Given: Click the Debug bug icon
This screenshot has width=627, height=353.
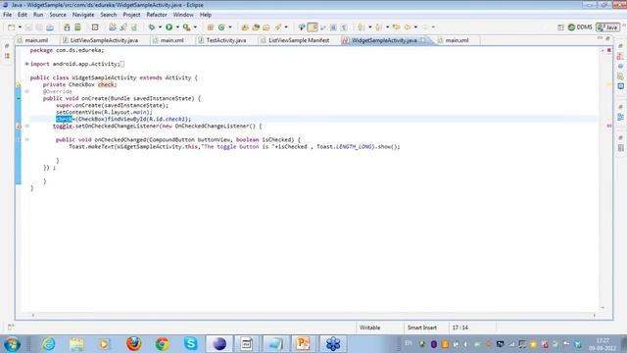Looking at the screenshot, I should pyautogui.click(x=152, y=27).
